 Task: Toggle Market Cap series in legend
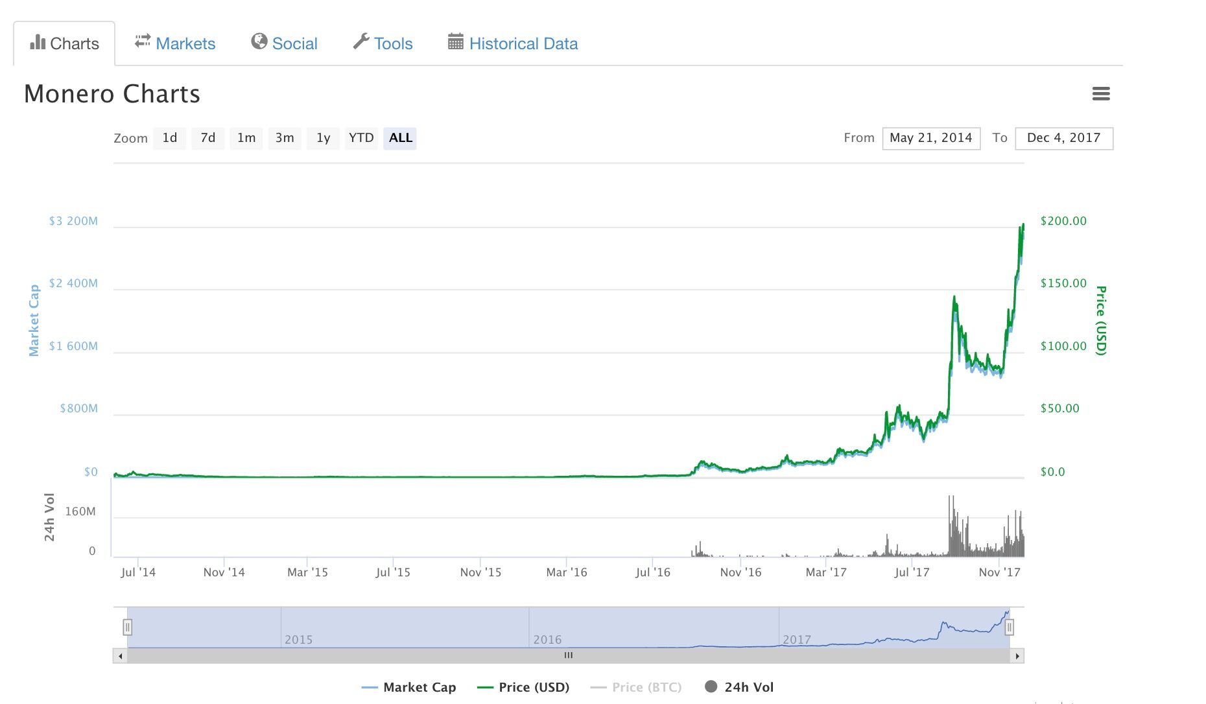click(x=408, y=687)
